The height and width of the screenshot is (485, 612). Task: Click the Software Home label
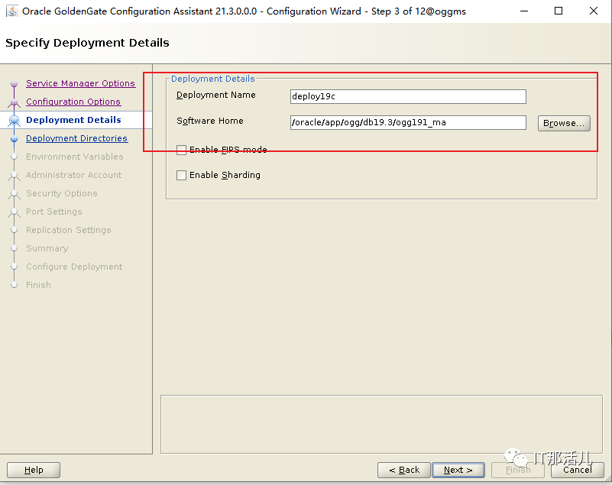pos(210,121)
